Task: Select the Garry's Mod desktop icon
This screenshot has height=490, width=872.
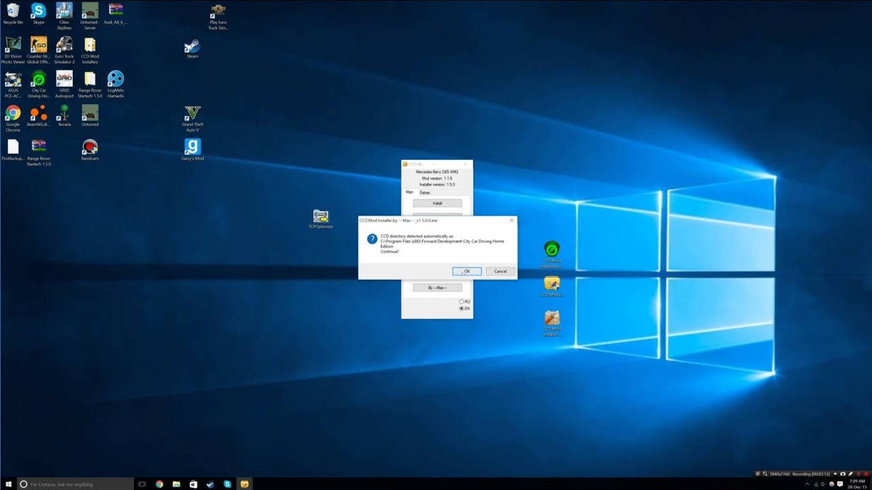Action: (x=193, y=150)
